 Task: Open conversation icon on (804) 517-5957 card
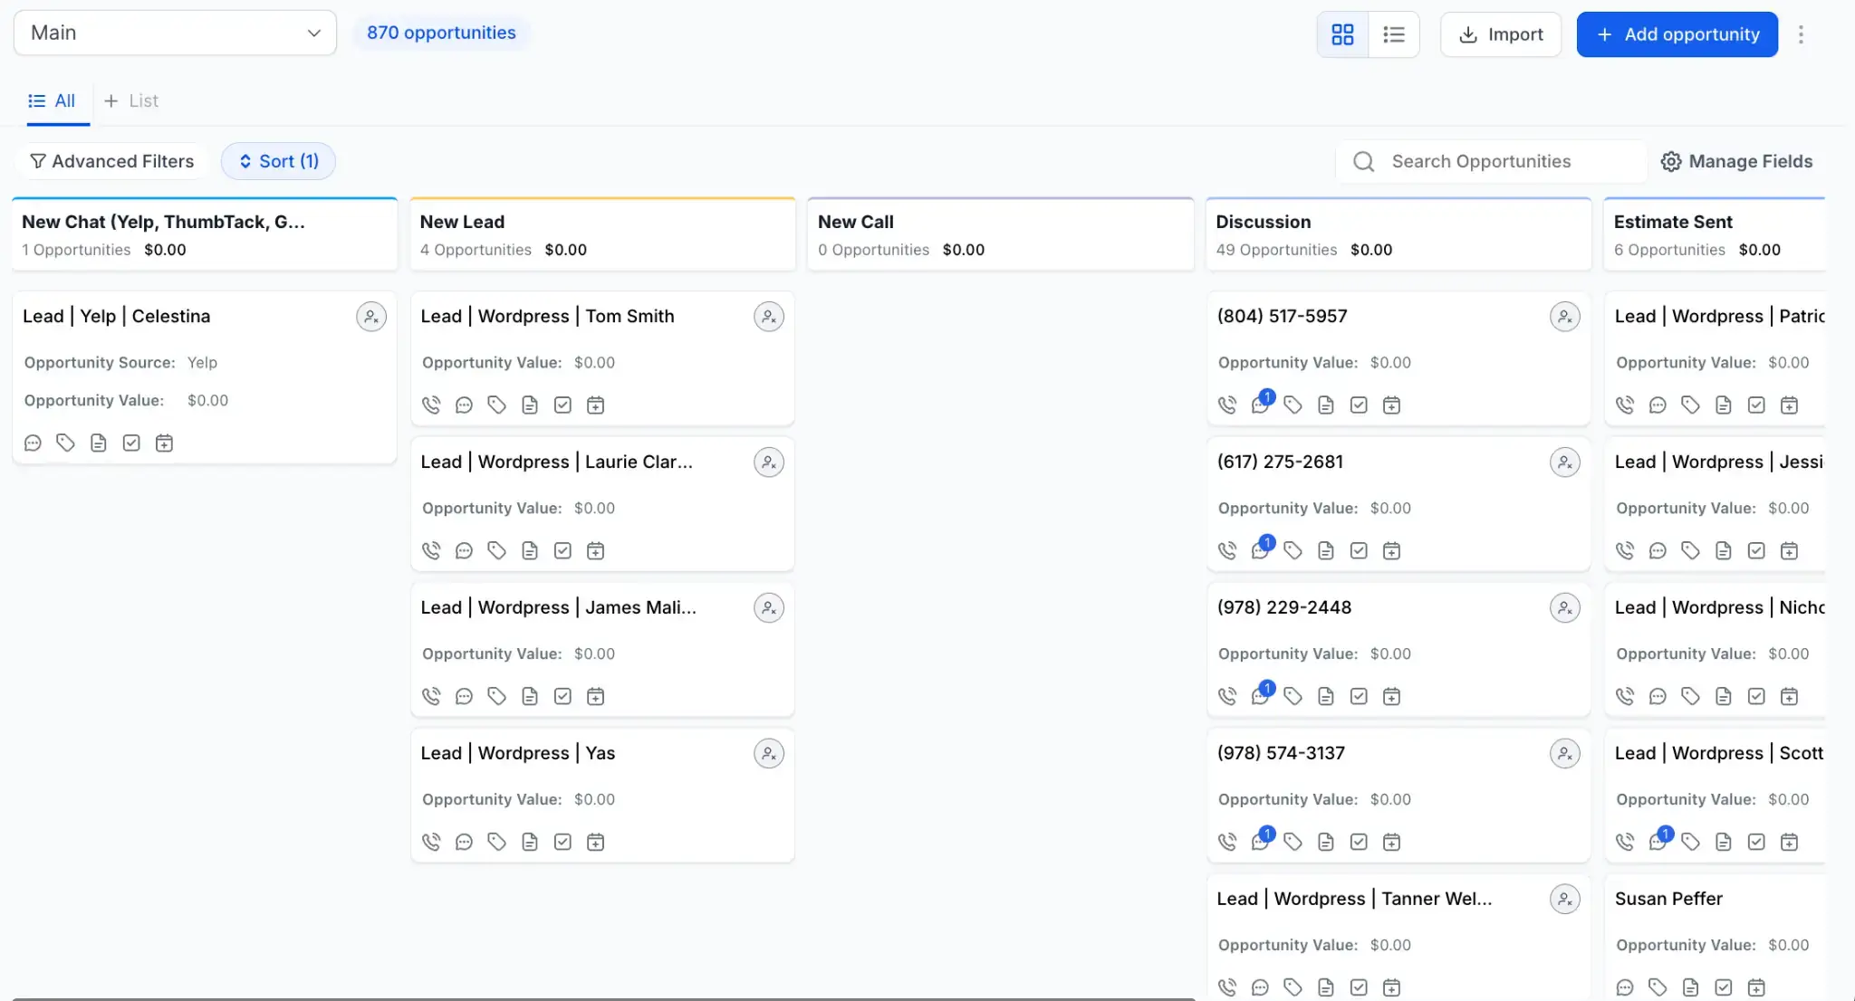pos(1259,405)
